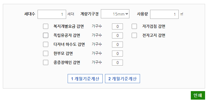Tick the 다자녀 하수도 감면 checkbox
The image size is (210, 104).
(x=46, y=44)
